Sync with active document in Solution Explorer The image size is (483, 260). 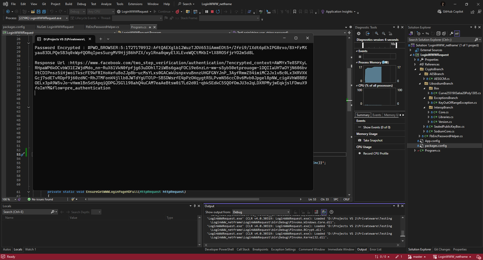coord(427,33)
